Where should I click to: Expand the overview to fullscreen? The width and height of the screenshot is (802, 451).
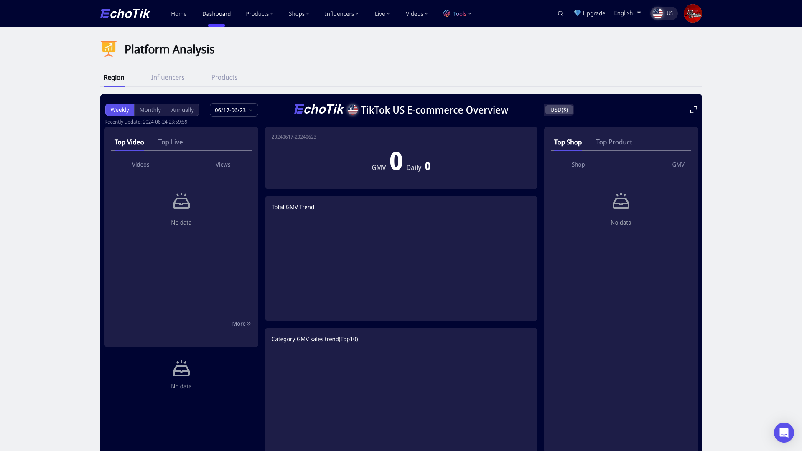(x=694, y=110)
